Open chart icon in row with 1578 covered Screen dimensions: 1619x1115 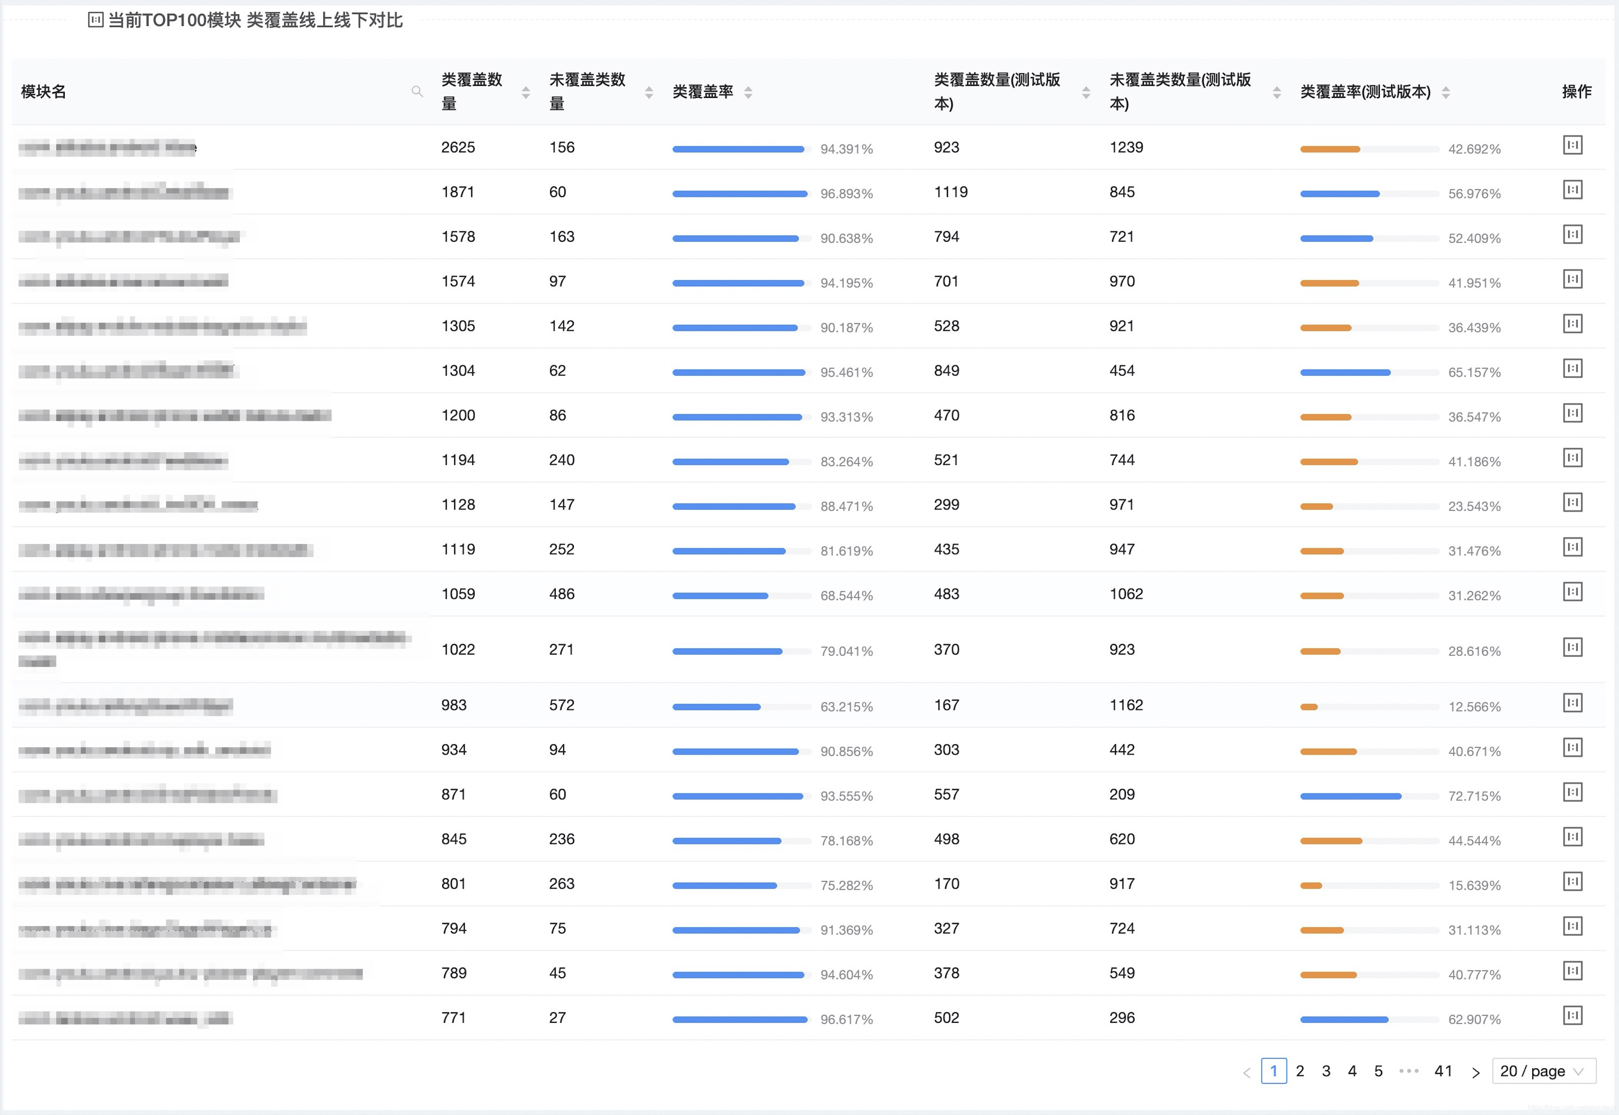(1572, 235)
